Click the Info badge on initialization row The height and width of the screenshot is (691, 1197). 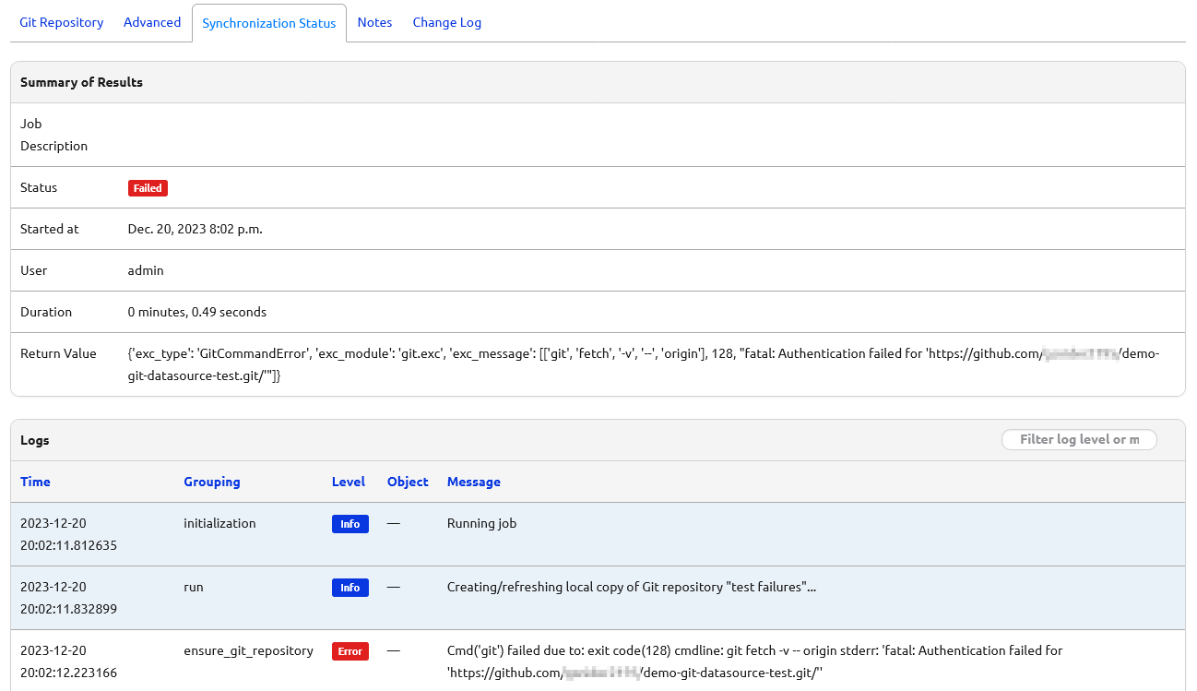(350, 523)
